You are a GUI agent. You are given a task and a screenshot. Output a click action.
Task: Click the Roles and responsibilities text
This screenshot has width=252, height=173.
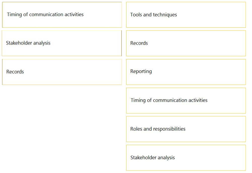click(x=158, y=129)
